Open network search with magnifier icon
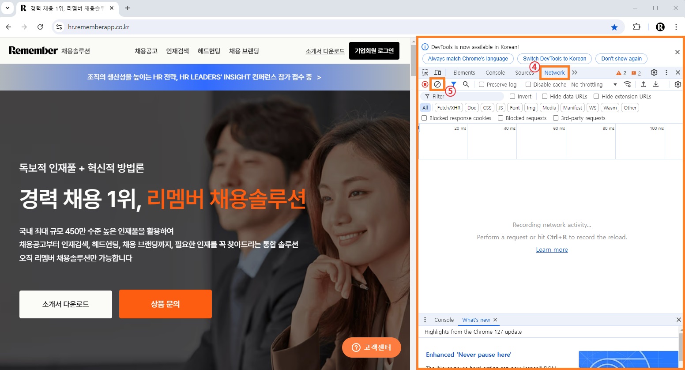The image size is (685, 370). coord(466,84)
